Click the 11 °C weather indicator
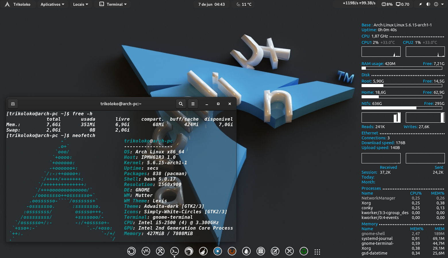 coord(244,4)
